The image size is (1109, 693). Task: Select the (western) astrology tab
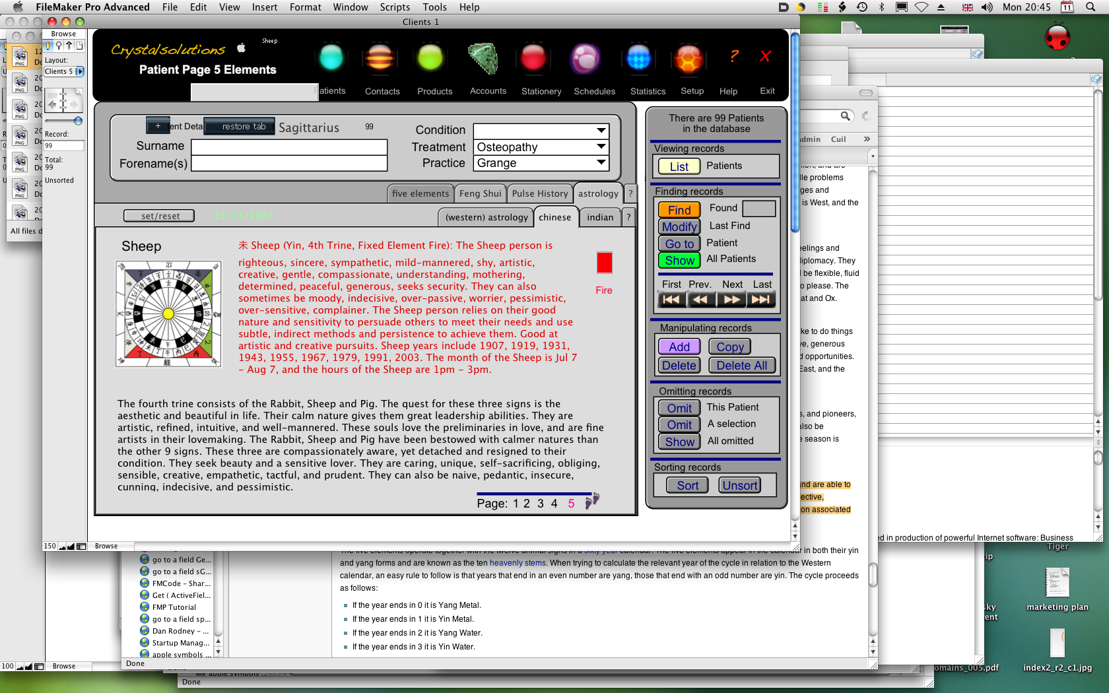[487, 217]
